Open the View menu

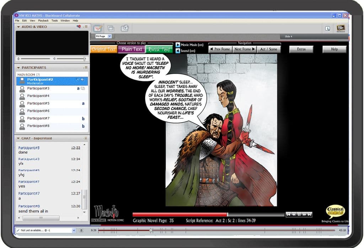point(32,20)
